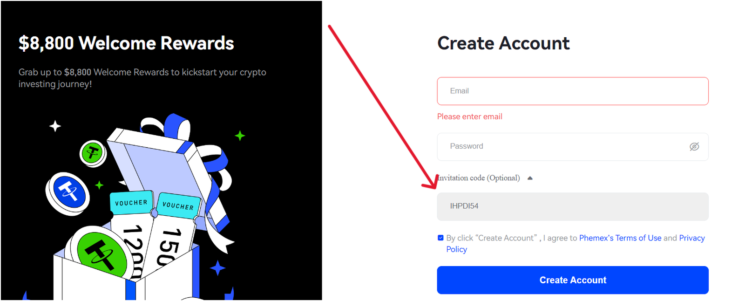Click the IHPDI54 invitation code field
The width and height of the screenshot is (745, 301).
[x=572, y=206]
